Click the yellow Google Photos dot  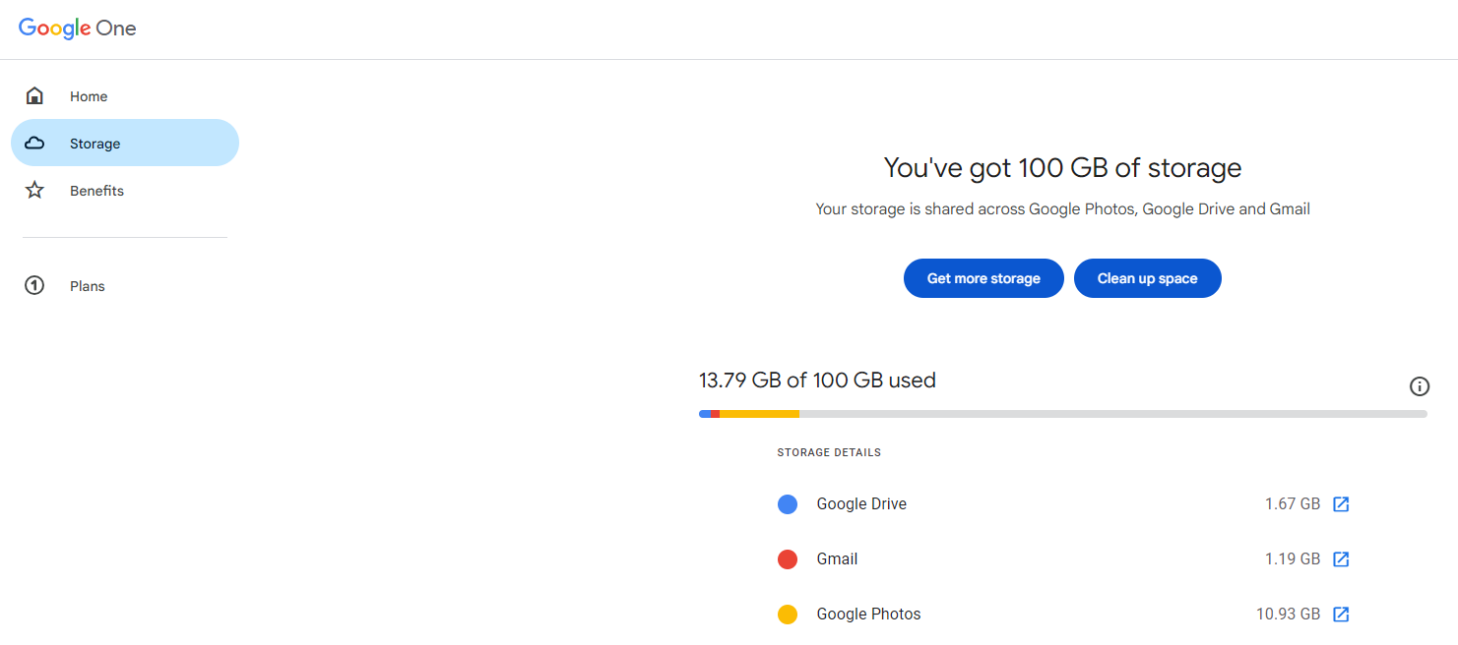tap(788, 615)
